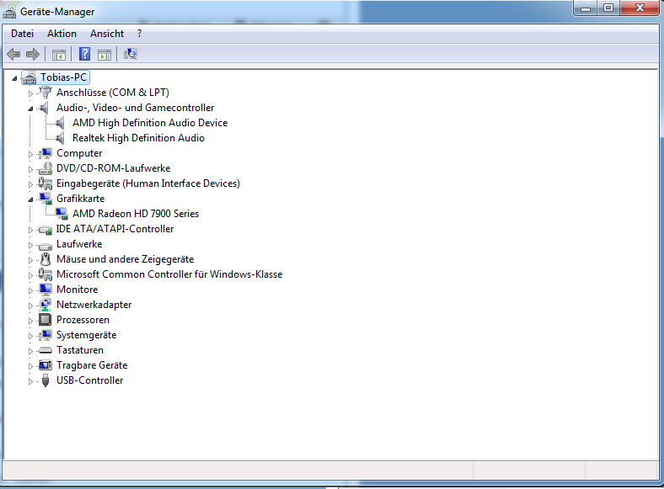The width and height of the screenshot is (664, 489).
Task: Click the Anschlüsse (COM & LPT) port icon
Action: [x=46, y=93]
